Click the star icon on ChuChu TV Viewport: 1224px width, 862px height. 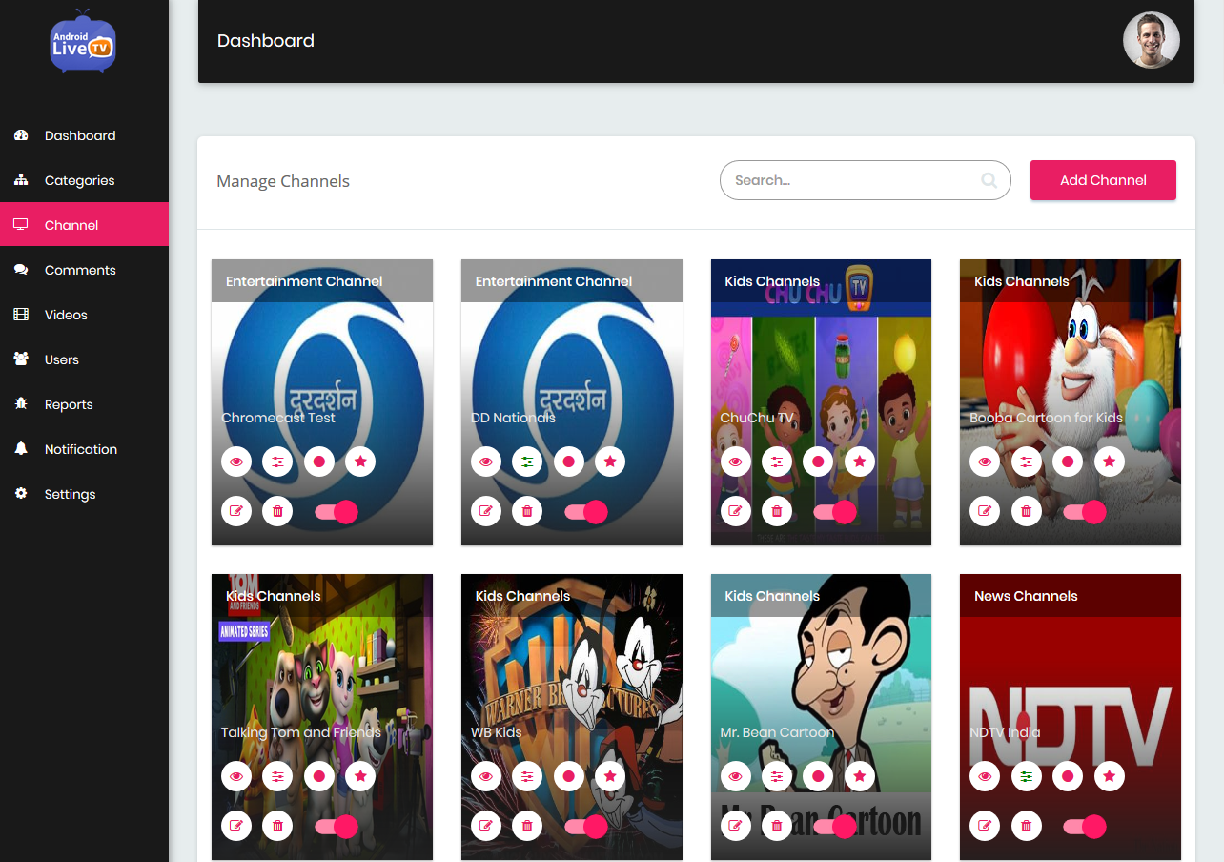(860, 462)
